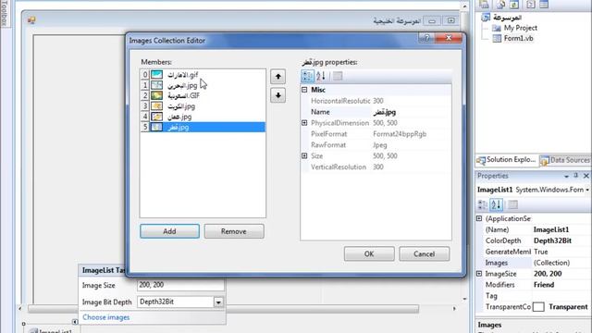The image size is (592, 333).
Task: Expand the (ApplicationSettings) property
Action: [x=479, y=218]
